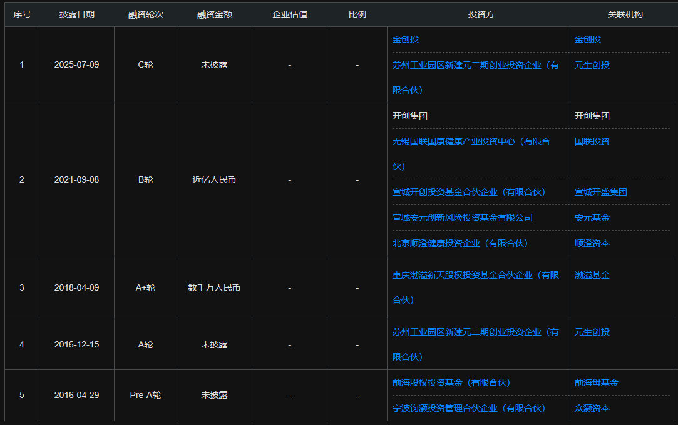This screenshot has width=678, height=425.
Task: Click the 近亿人民币 amount cell
Action: click(x=214, y=179)
